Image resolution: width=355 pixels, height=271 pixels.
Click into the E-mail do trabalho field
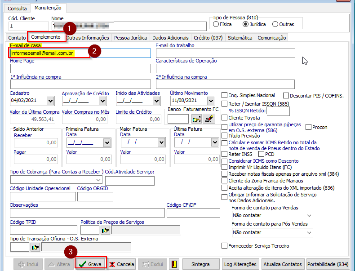tap(225, 53)
